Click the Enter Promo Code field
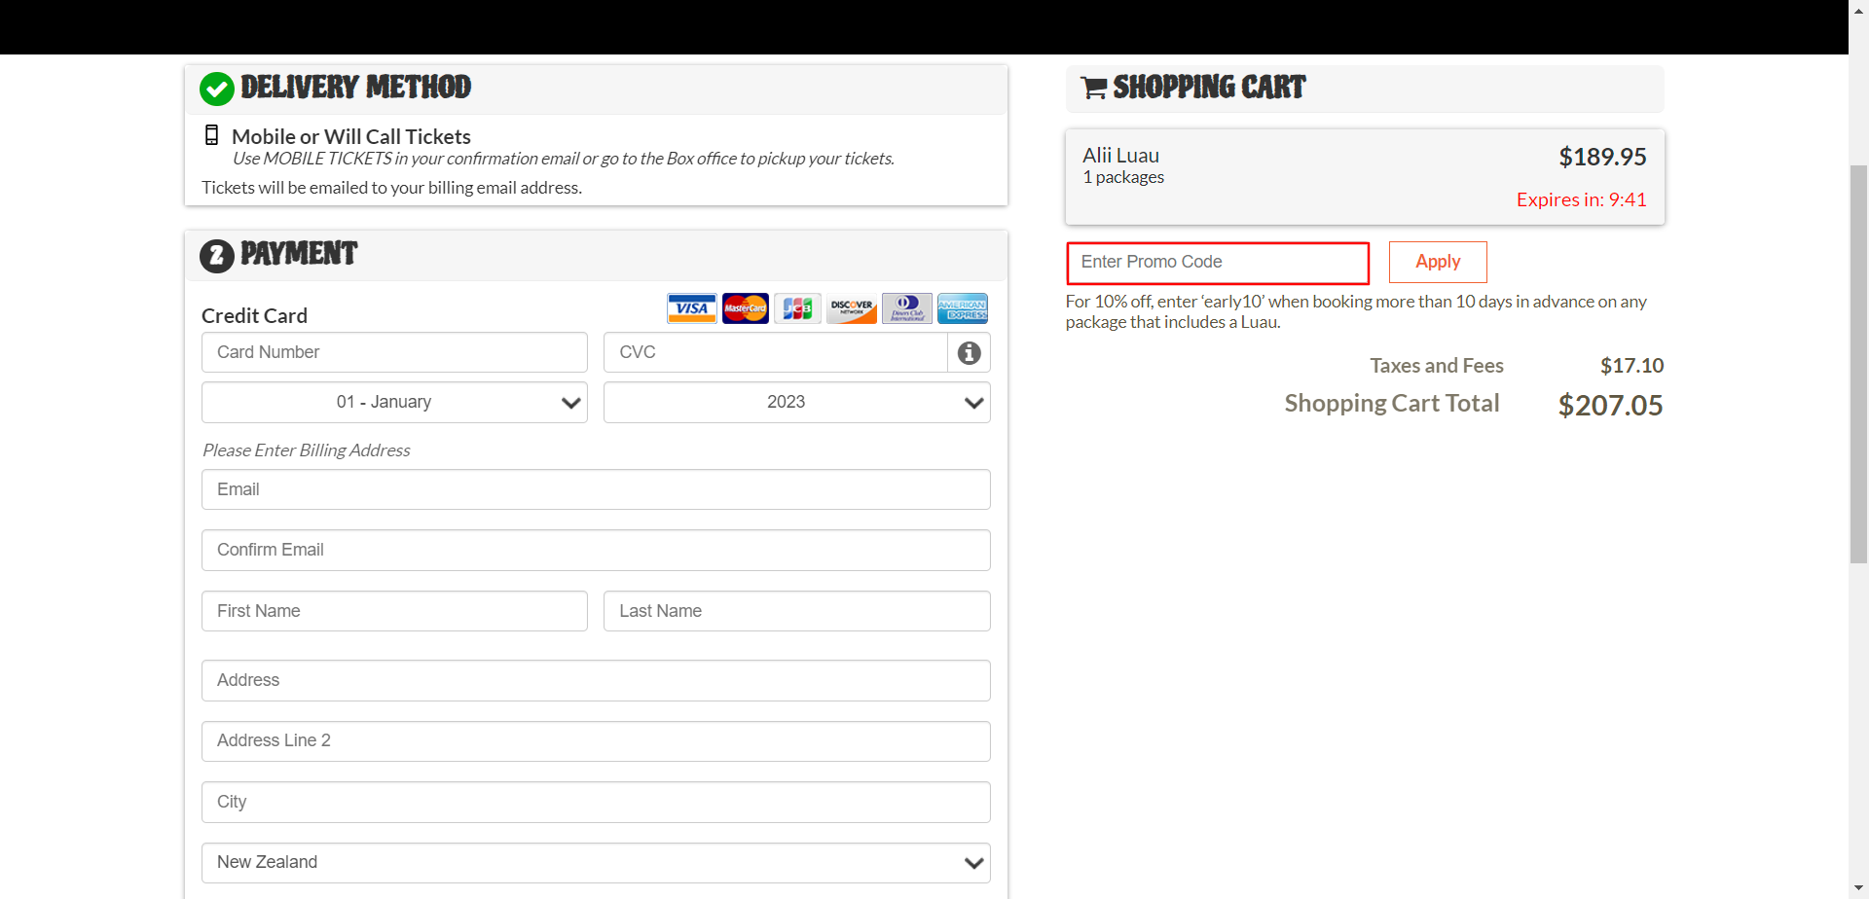The image size is (1869, 899). (1217, 262)
